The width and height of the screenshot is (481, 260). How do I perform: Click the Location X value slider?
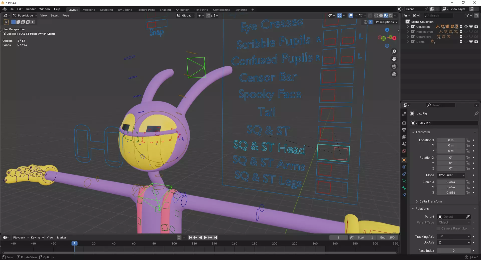[451, 140]
